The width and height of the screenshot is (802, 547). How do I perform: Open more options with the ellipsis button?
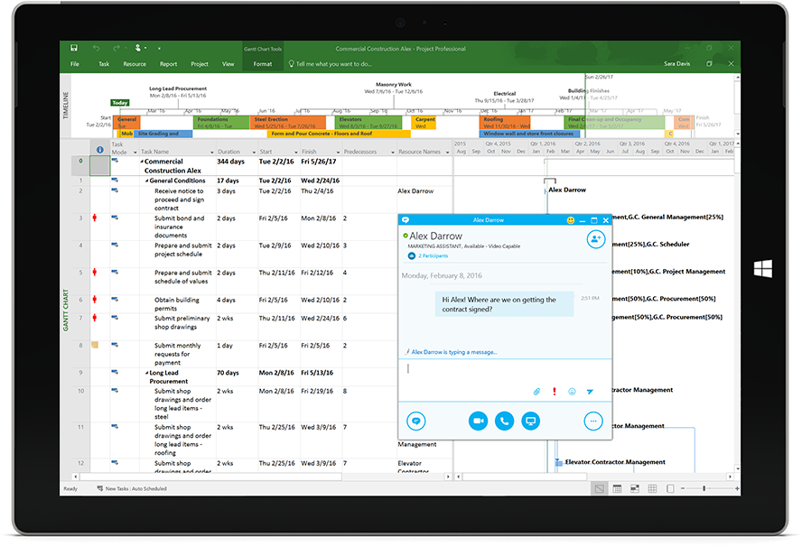click(x=593, y=422)
